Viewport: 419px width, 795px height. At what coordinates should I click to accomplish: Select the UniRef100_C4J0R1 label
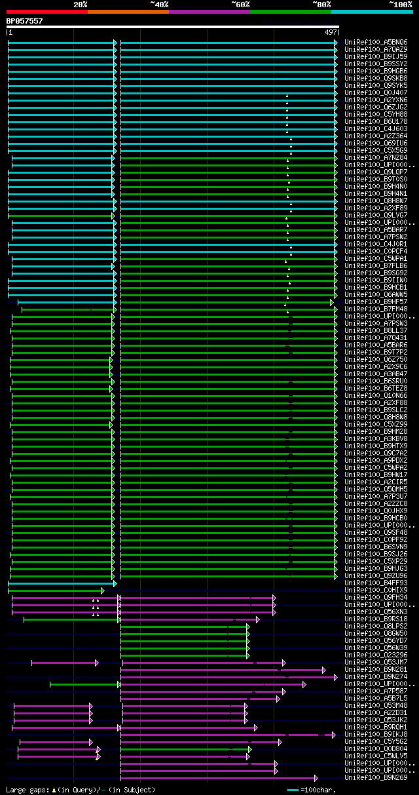tap(376, 244)
